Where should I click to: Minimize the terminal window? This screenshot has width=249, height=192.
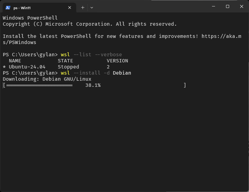coord(214,6)
